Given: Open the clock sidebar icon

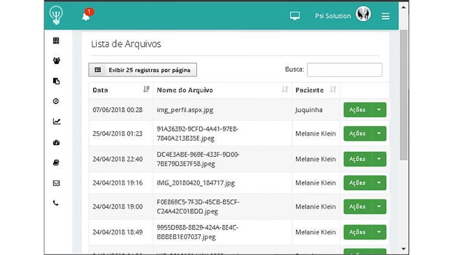Looking at the screenshot, I should pos(56,101).
